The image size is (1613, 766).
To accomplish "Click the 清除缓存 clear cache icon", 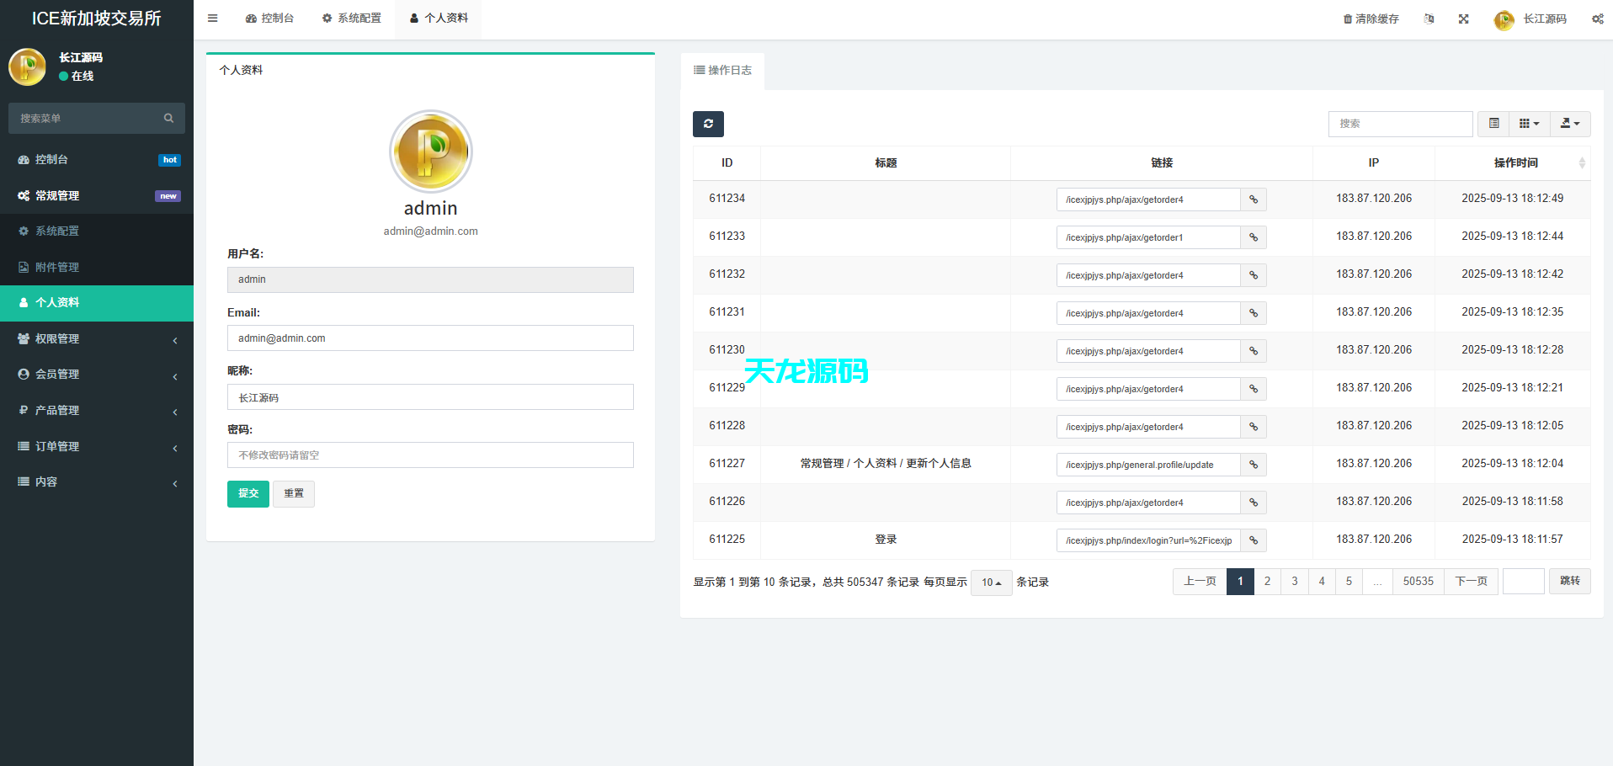I will coord(1349,18).
